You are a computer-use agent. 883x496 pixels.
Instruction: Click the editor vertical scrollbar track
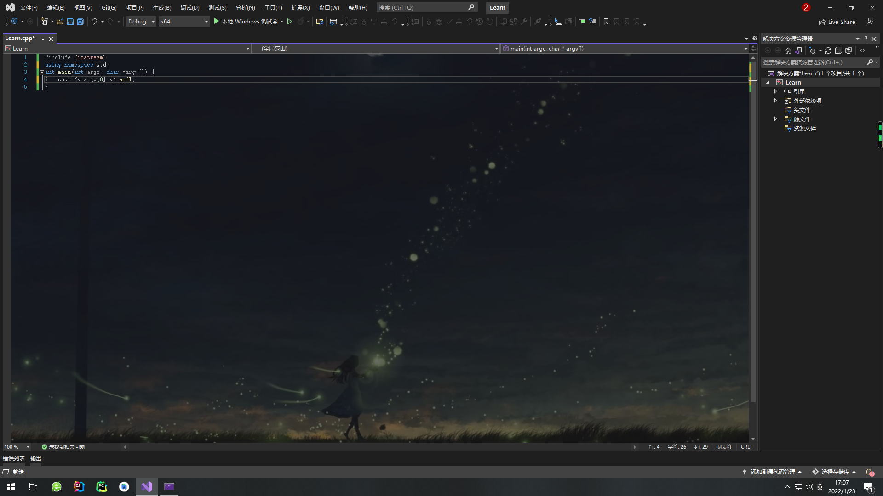pos(753,248)
